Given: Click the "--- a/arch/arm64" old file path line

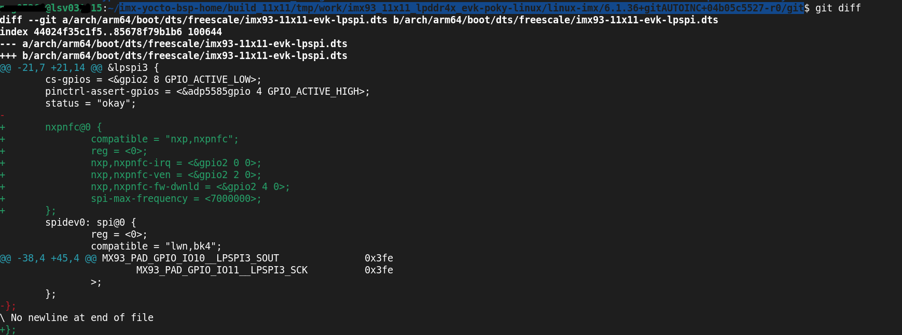Looking at the screenshot, I should (173, 43).
